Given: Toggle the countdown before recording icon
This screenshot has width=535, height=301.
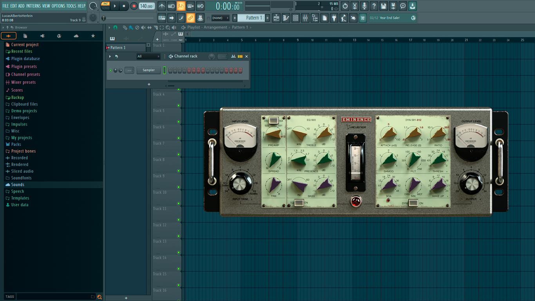Looking at the screenshot, I should [181, 6].
